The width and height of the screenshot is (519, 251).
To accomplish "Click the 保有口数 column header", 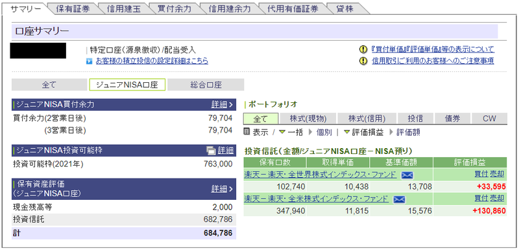I will coord(274,162).
